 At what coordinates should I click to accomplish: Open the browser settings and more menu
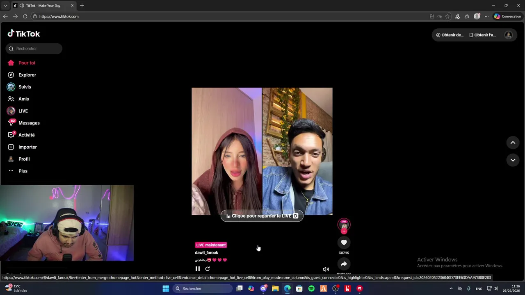coord(486,16)
